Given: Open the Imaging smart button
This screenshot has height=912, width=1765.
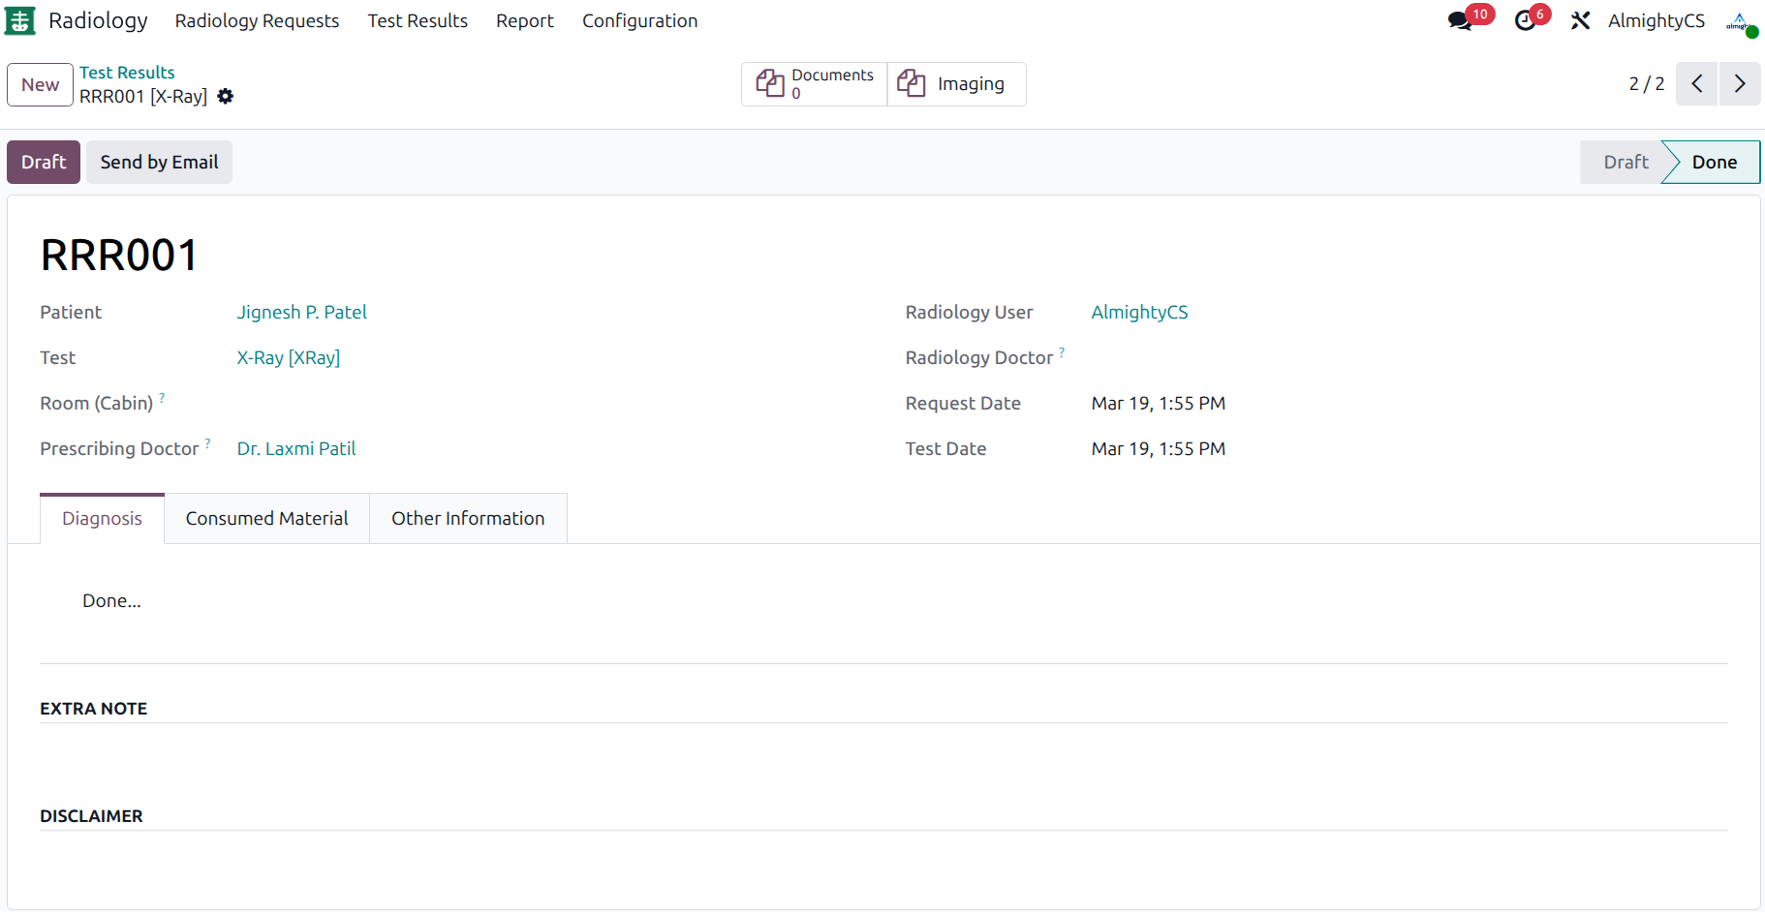Looking at the screenshot, I should (x=957, y=84).
